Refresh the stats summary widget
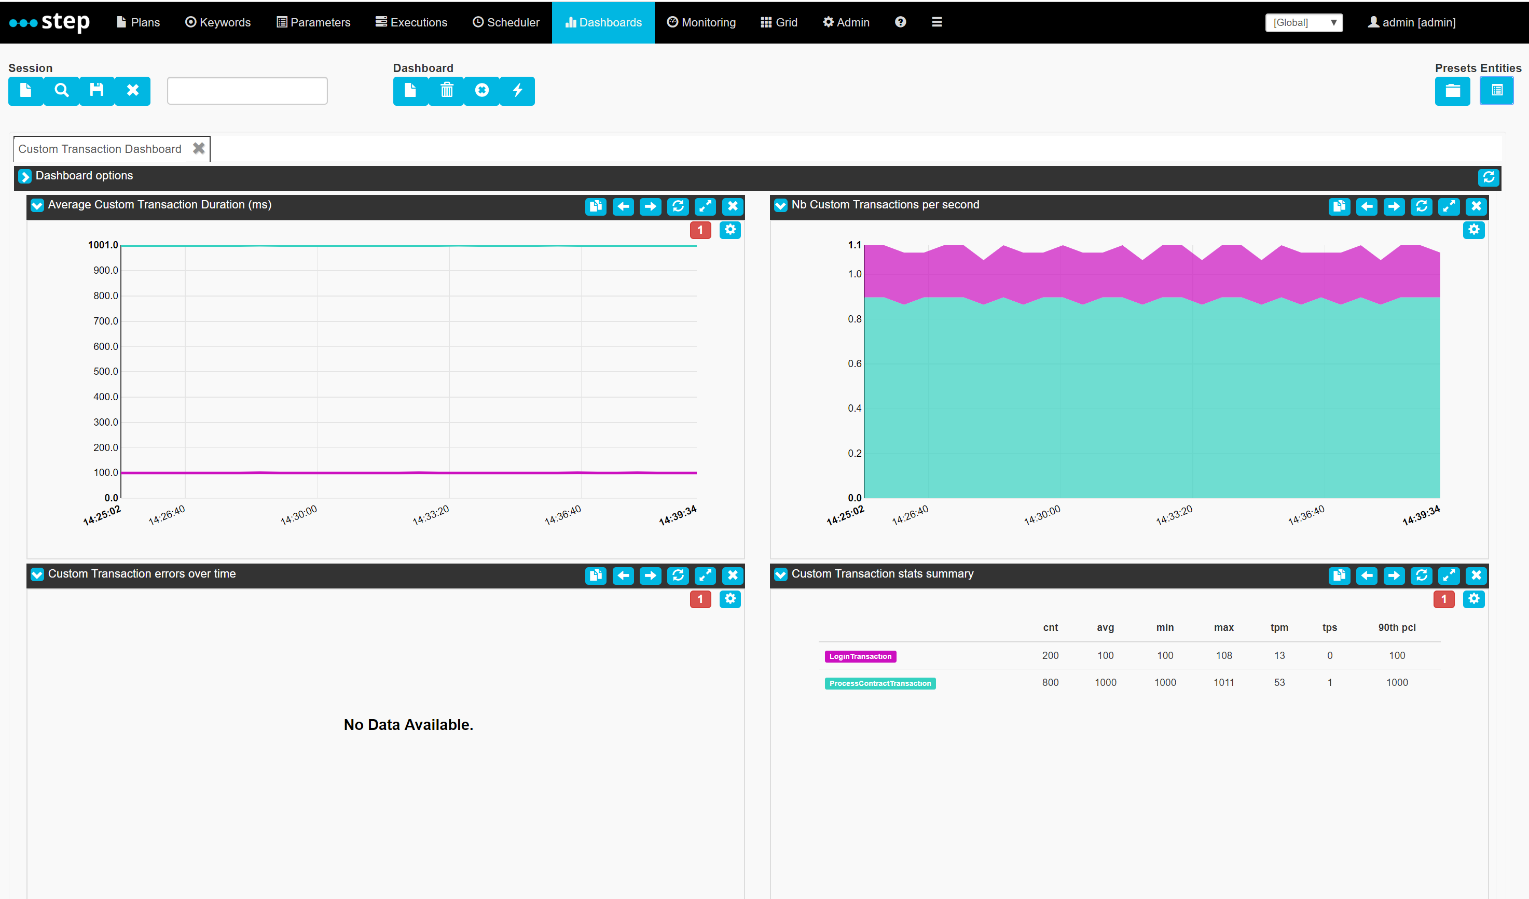1529x899 pixels. pos(1421,576)
